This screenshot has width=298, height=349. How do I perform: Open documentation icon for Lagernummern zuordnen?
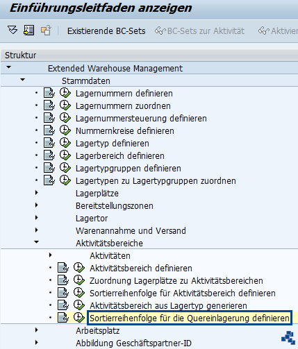coord(49,105)
